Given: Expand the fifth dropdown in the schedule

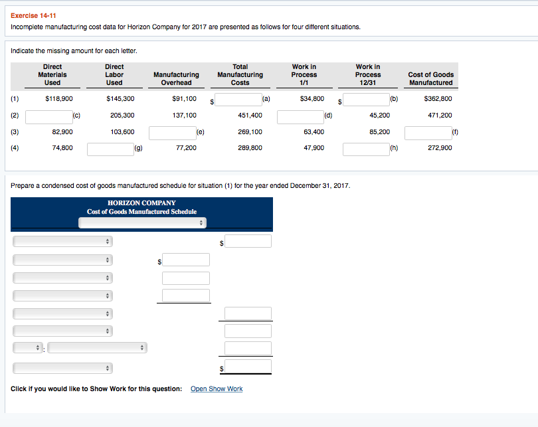Looking at the screenshot, I should point(62,313).
